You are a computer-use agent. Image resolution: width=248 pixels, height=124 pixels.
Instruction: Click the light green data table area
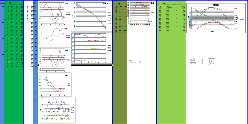[171, 62]
